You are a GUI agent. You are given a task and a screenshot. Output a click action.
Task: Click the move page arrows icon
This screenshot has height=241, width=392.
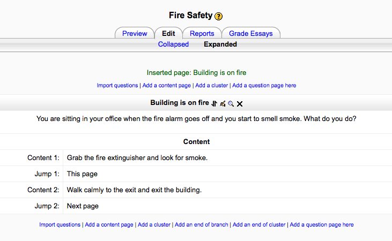coord(215,103)
